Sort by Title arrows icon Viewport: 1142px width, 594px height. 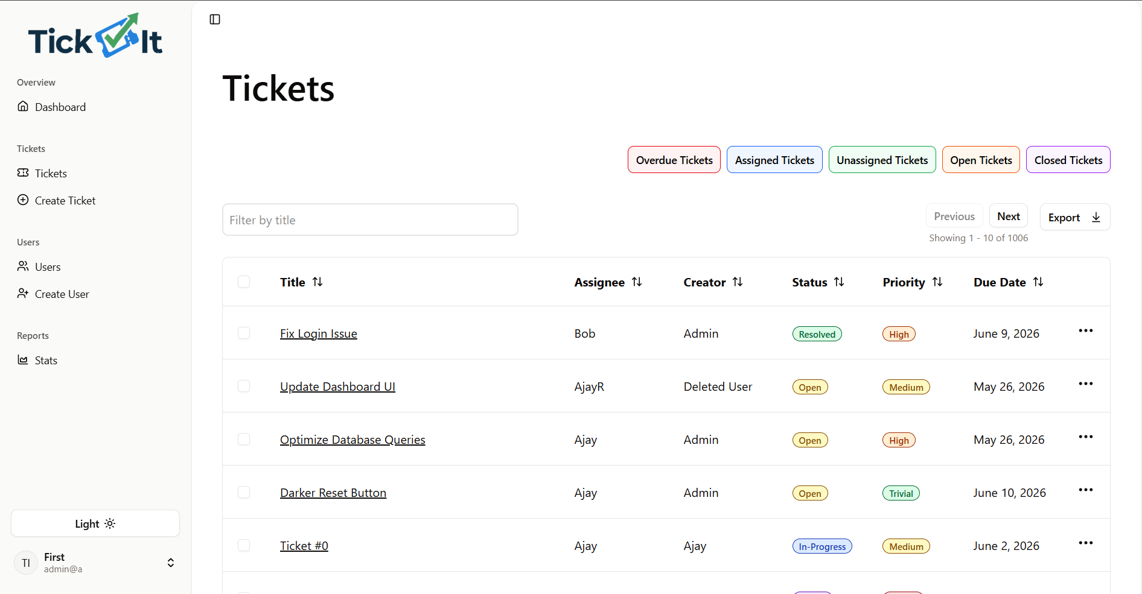317,282
